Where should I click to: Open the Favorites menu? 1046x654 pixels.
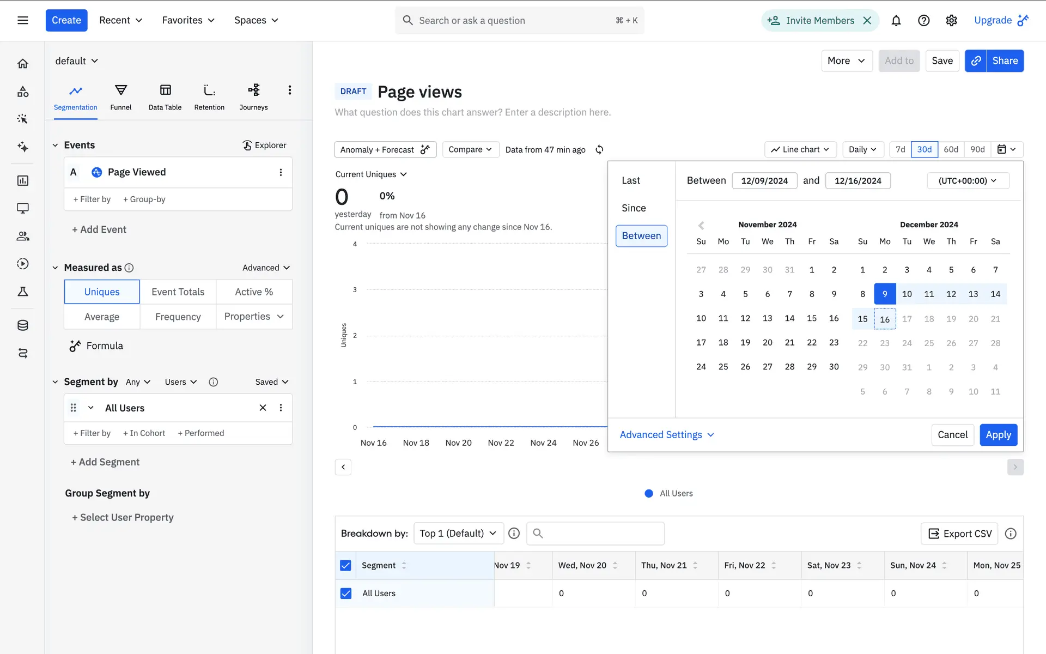coord(188,20)
